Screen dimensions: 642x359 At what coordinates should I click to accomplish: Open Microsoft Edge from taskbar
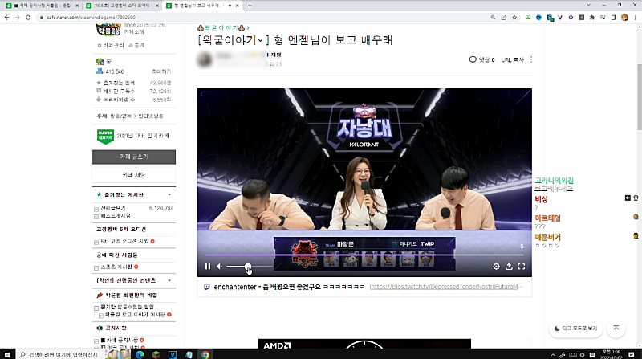point(140,354)
